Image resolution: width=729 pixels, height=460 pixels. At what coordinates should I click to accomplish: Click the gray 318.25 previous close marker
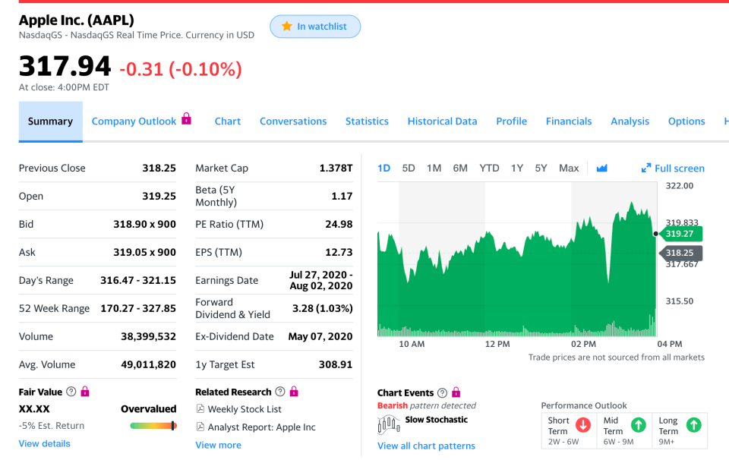(680, 253)
